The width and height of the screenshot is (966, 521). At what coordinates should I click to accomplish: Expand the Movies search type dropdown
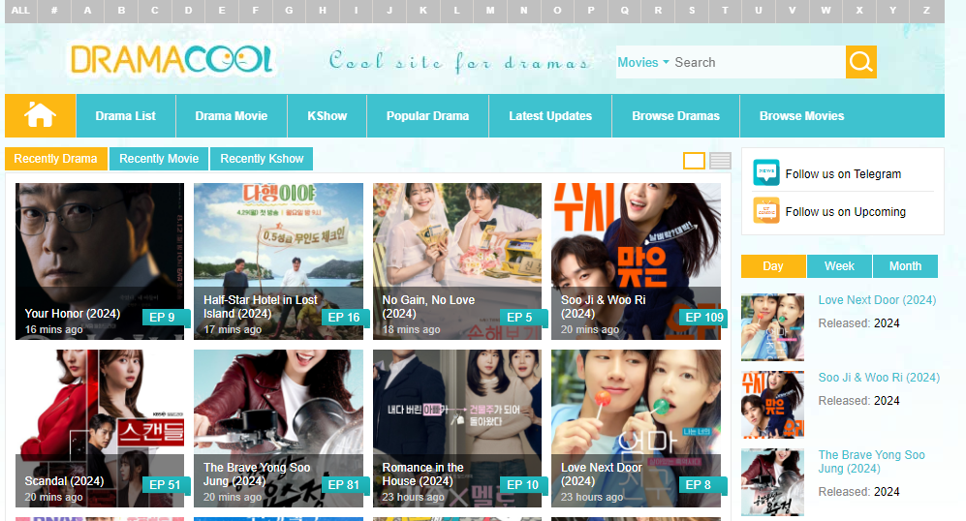pos(642,62)
